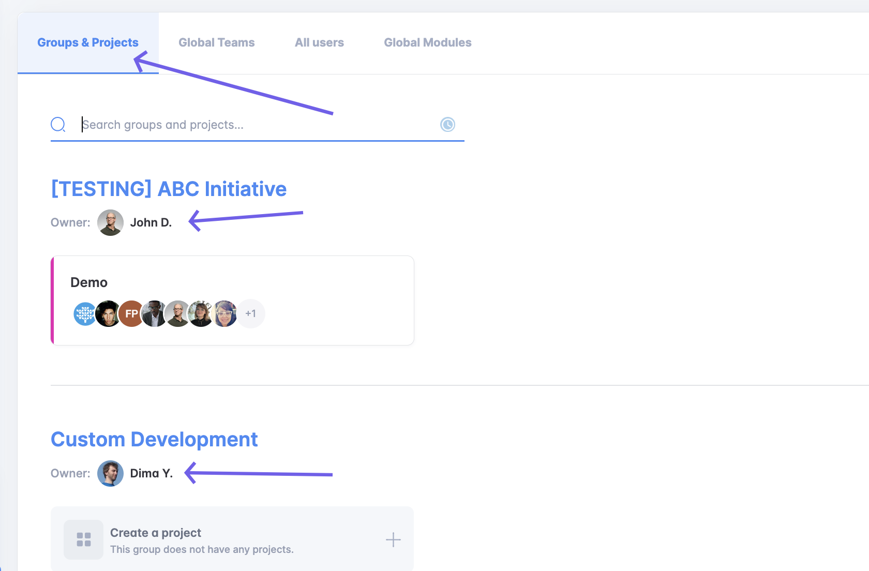This screenshot has width=869, height=571.
Task: Click the FP initials member avatar
Action: click(x=131, y=313)
